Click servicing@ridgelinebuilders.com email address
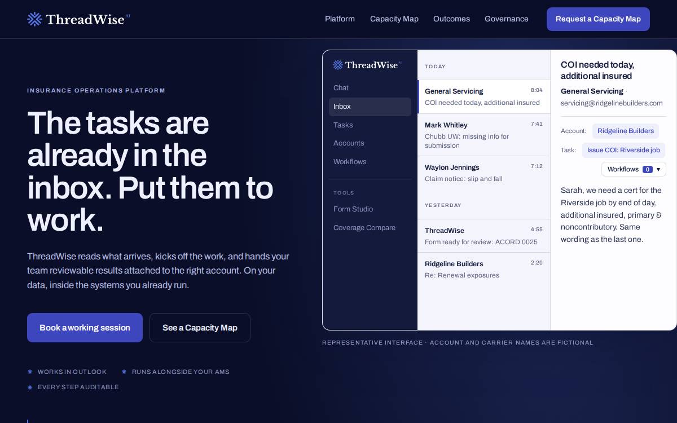Viewport: 677px width, 423px height. pos(612,103)
